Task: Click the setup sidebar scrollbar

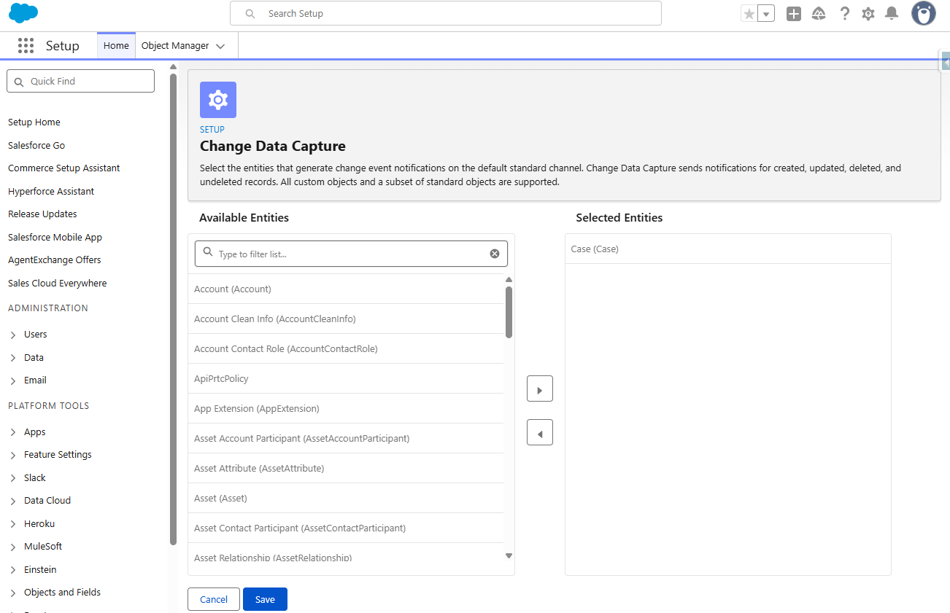Action: [173, 309]
